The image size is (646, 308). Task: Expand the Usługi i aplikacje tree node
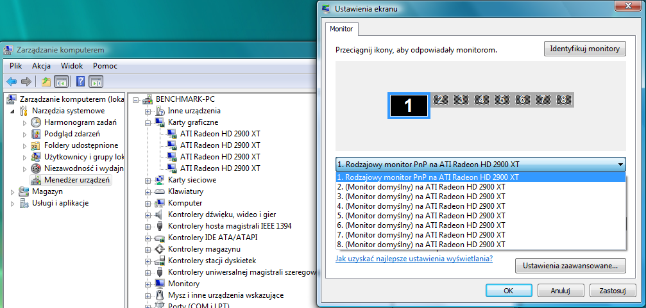point(12,203)
